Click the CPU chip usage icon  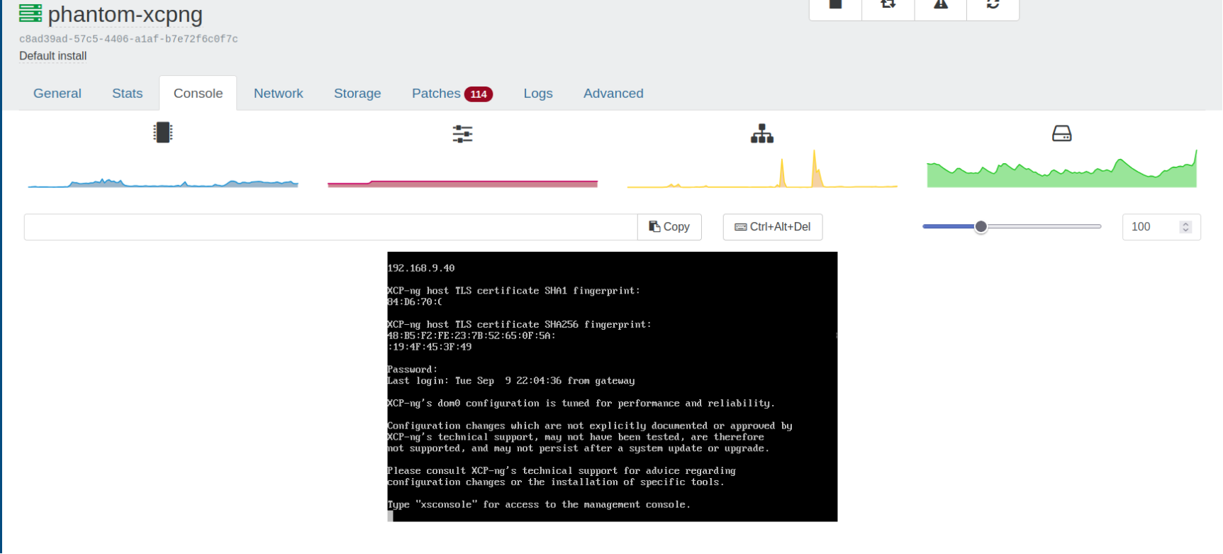click(x=162, y=133)
